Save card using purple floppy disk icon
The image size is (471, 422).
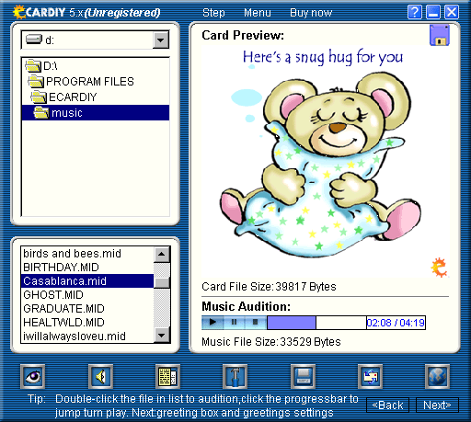[x=440, y=36]
